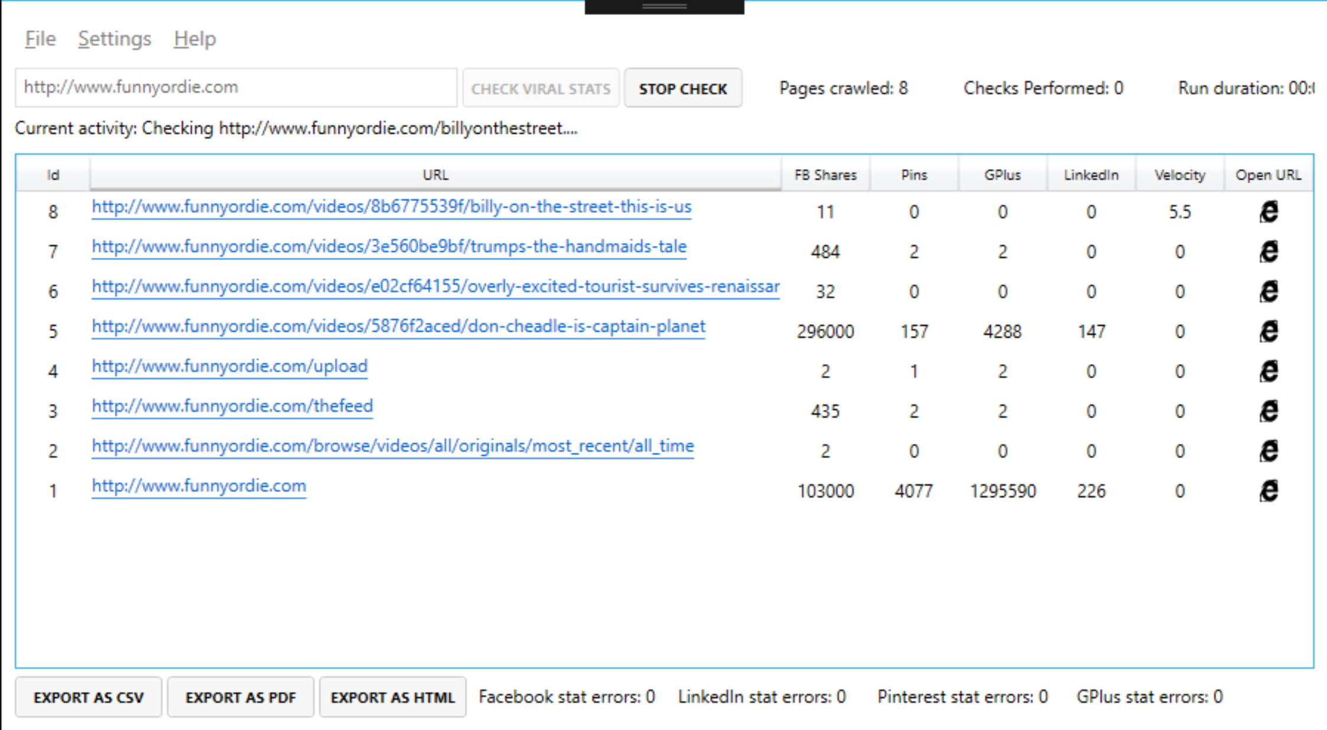Export results as CSV

tap(89, 697)
